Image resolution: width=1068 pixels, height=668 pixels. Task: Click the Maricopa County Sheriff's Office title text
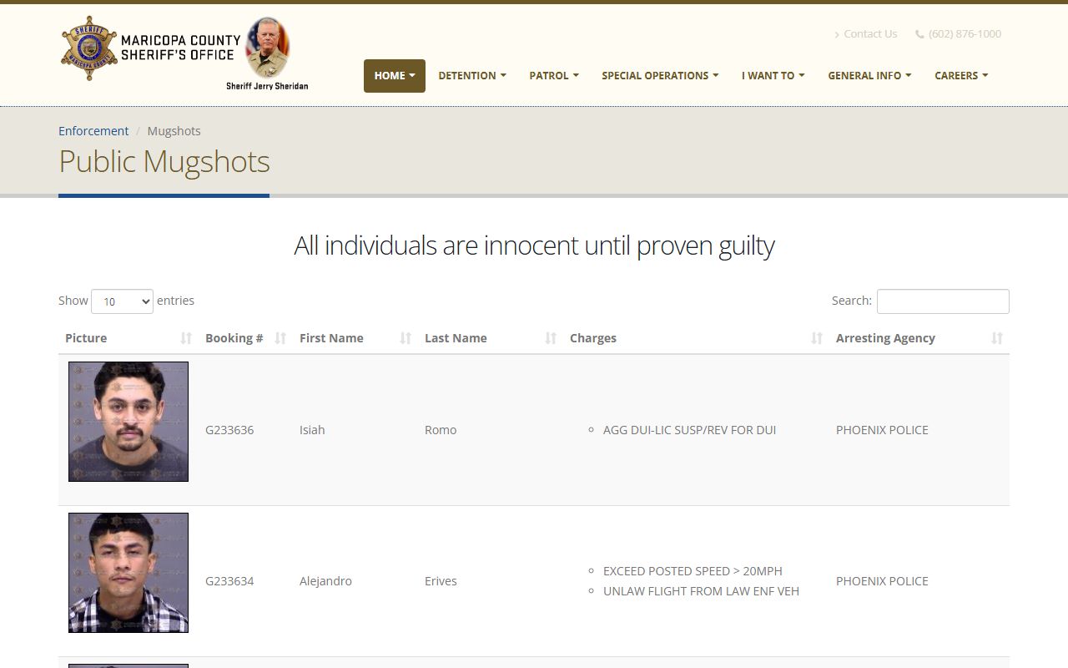180,48
